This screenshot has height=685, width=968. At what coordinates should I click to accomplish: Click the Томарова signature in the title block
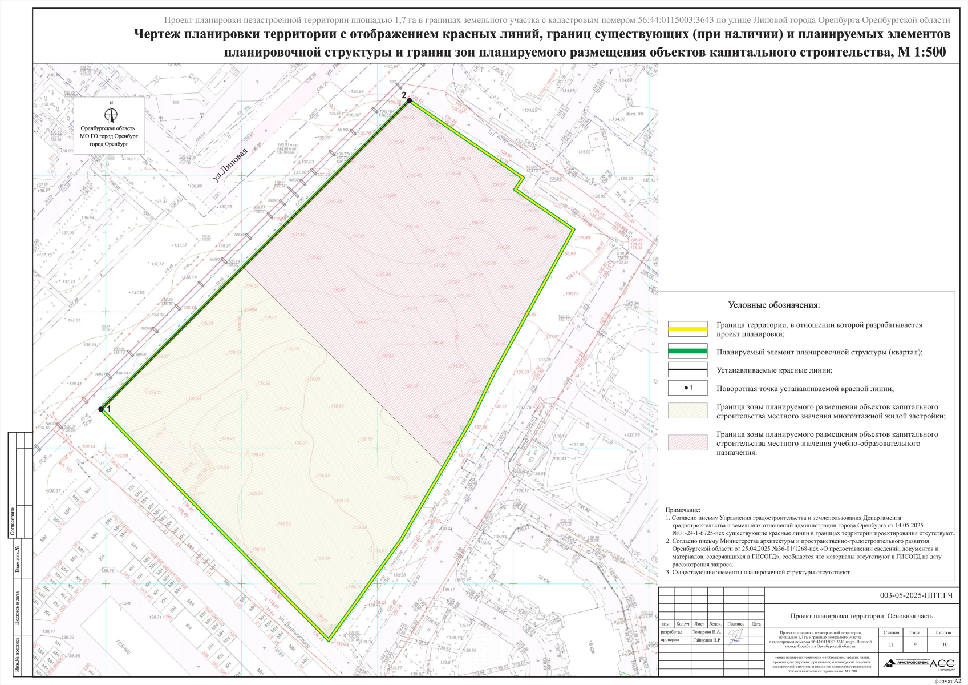736,632
